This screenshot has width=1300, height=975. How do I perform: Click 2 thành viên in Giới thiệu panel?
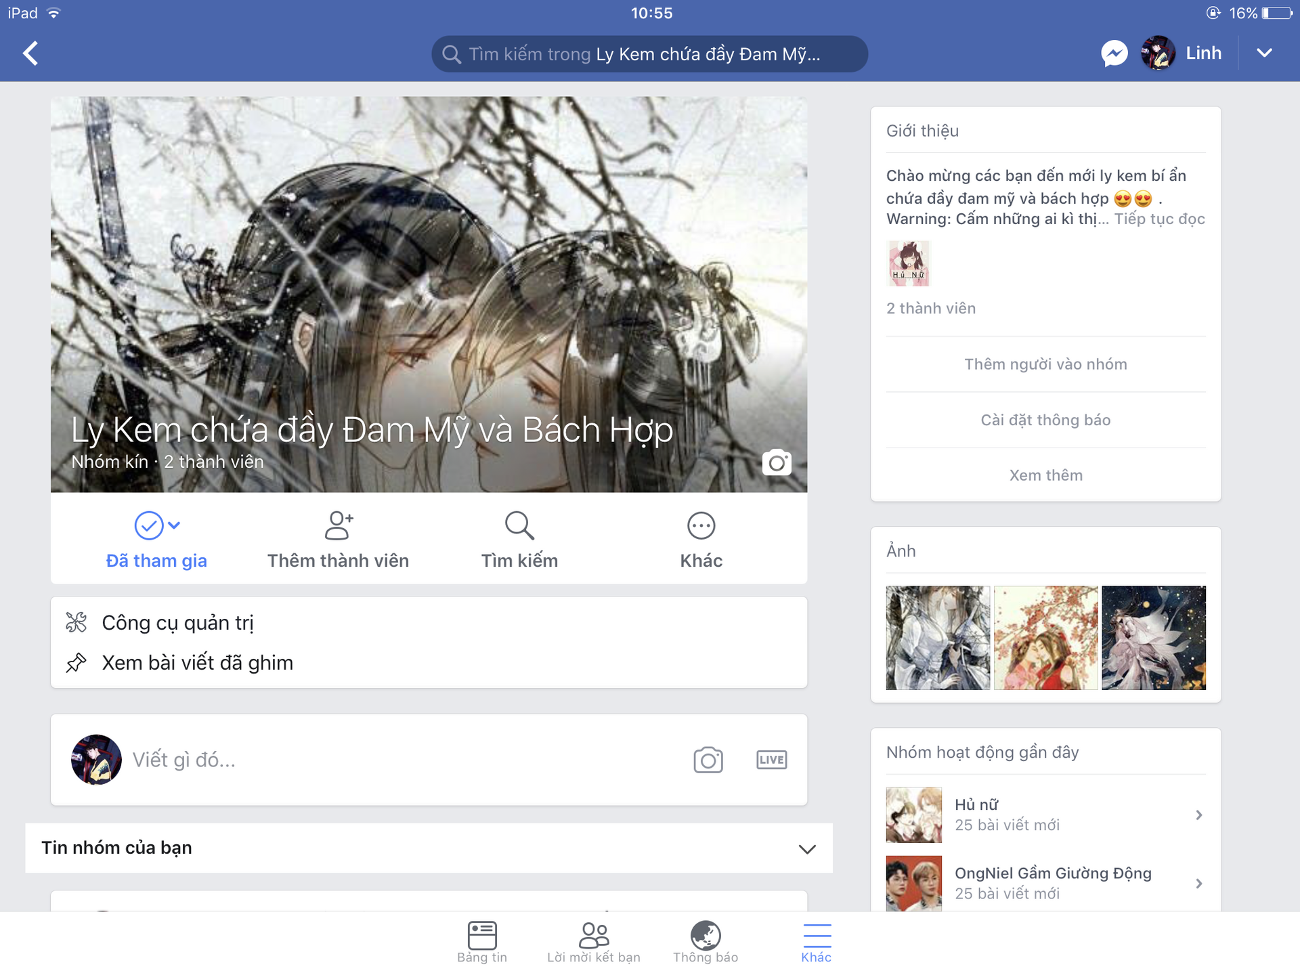(x=931, y=308)
